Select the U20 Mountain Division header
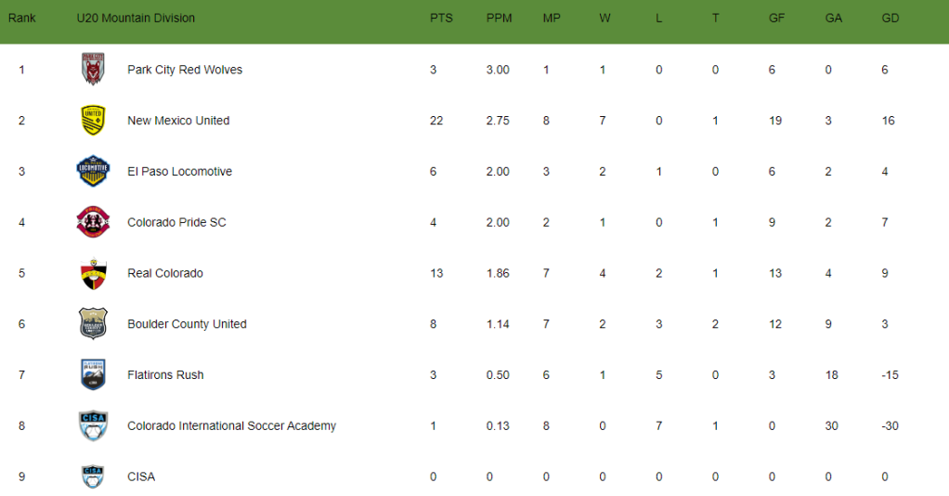 136,19
